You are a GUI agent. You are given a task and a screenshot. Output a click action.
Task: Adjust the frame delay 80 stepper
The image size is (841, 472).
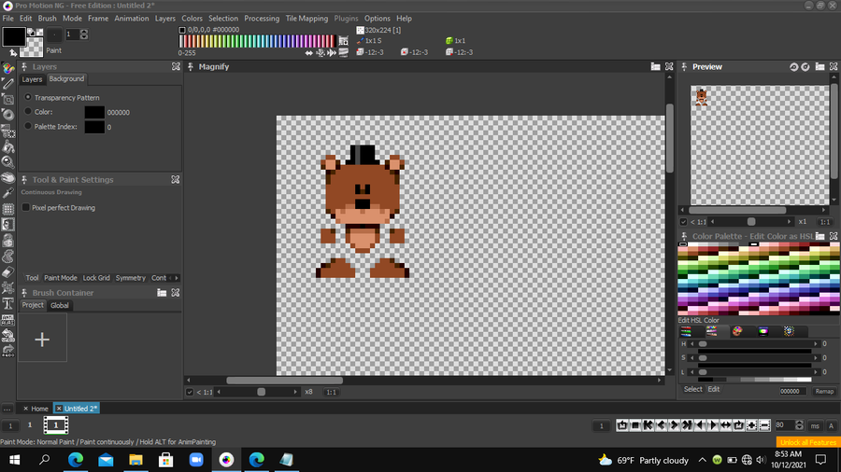pos(799,425)
